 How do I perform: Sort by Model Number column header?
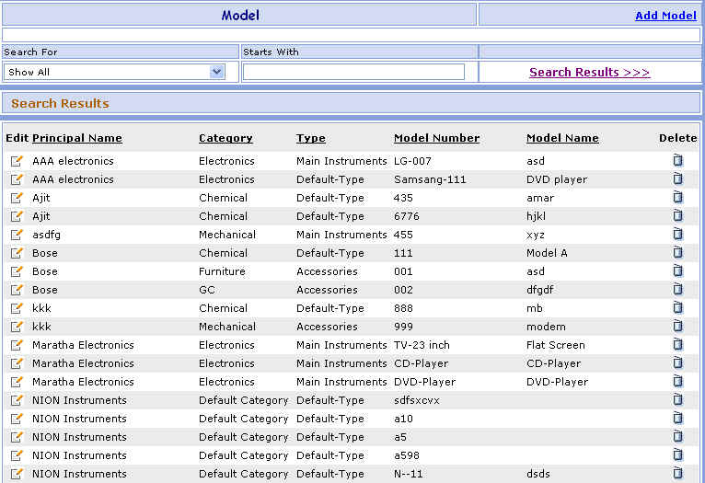tap(436, 138)
